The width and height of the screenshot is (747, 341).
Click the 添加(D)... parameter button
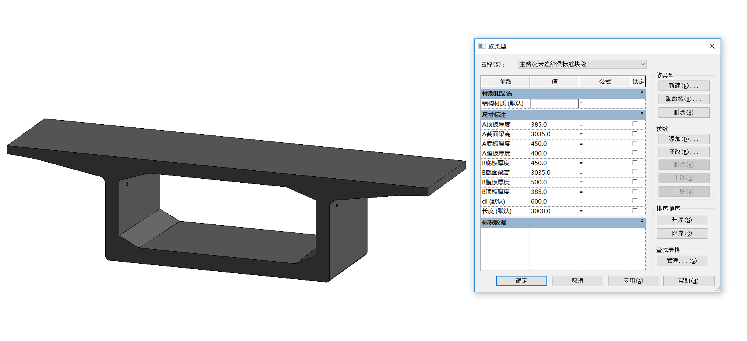[684, 139]
